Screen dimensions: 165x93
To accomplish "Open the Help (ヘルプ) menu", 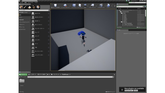I will pos(36,3).
